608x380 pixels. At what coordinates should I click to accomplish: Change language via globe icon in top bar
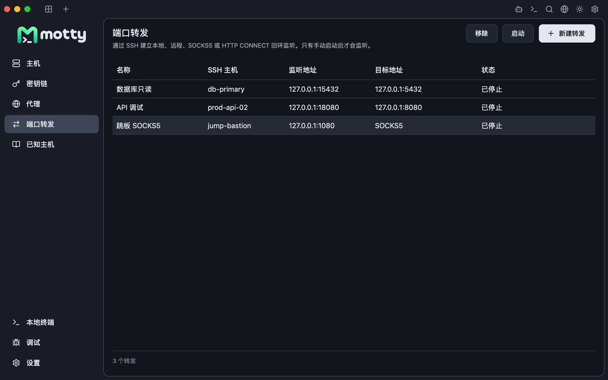pos(564,9)
